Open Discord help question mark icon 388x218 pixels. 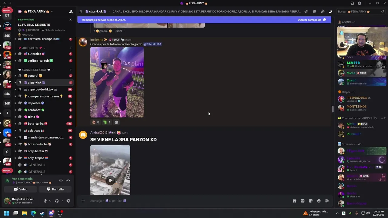pyautogui.click(x=360, y=3)
